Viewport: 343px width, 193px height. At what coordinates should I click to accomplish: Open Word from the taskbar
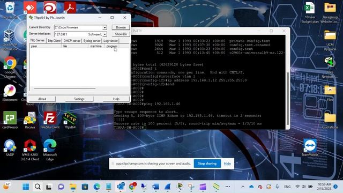tap(156, 187)
